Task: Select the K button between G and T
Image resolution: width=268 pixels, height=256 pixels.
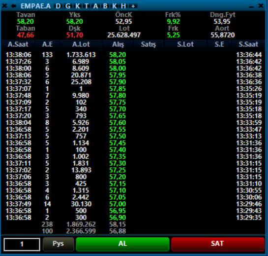Action: tap(78, 6)
